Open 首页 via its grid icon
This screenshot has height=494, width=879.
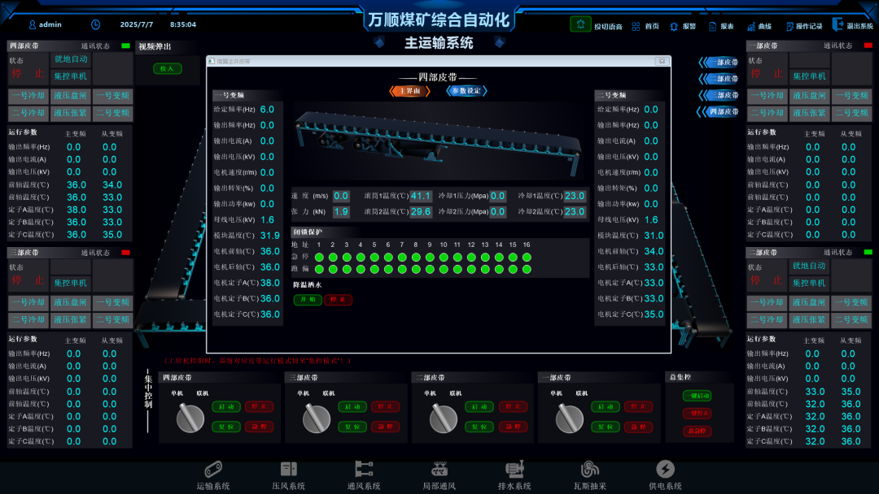(636, 26)
